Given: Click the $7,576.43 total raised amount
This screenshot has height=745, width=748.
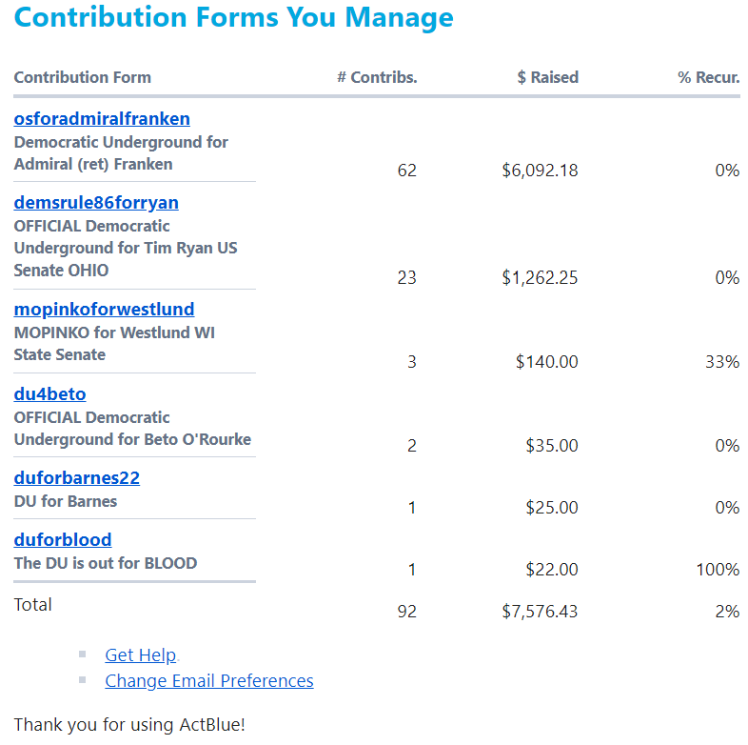Looking at the screenshot, I should pos(540,612).
